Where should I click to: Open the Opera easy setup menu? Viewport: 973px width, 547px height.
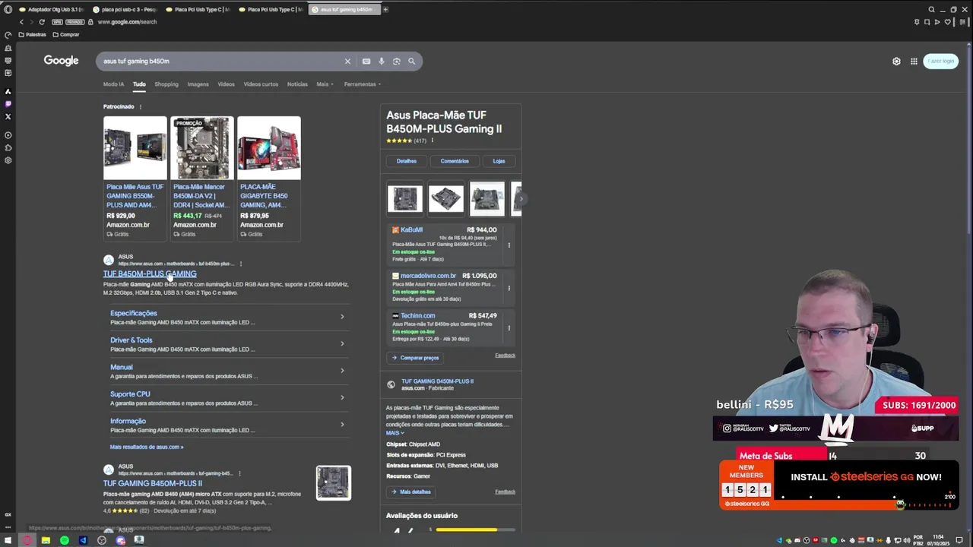pyautogui.click(x=962, y=22)
